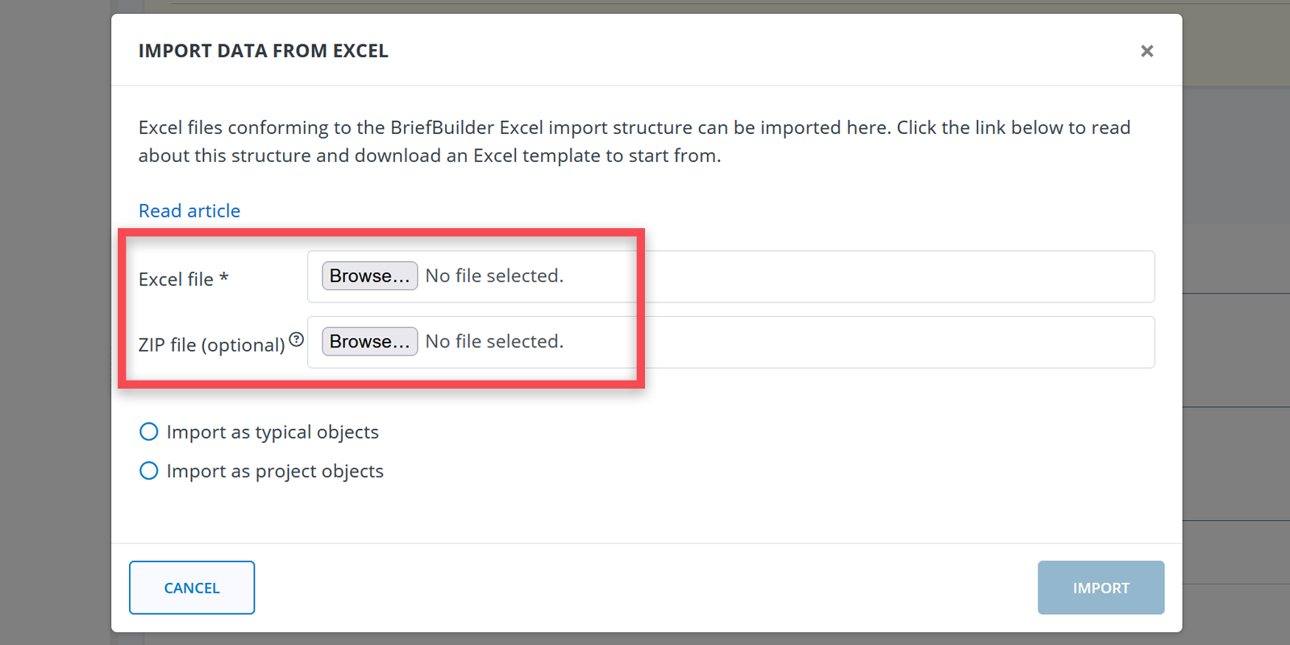Click the dialog title "Import Data from Excel"

tap(263, 52)
